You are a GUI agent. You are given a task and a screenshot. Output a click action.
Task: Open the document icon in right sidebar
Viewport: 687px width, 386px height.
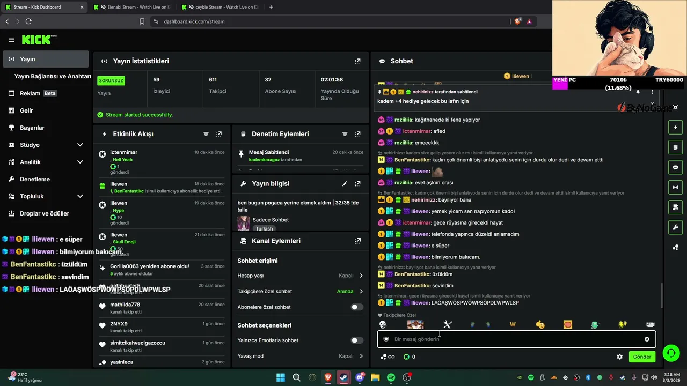(x=675, y=147)
